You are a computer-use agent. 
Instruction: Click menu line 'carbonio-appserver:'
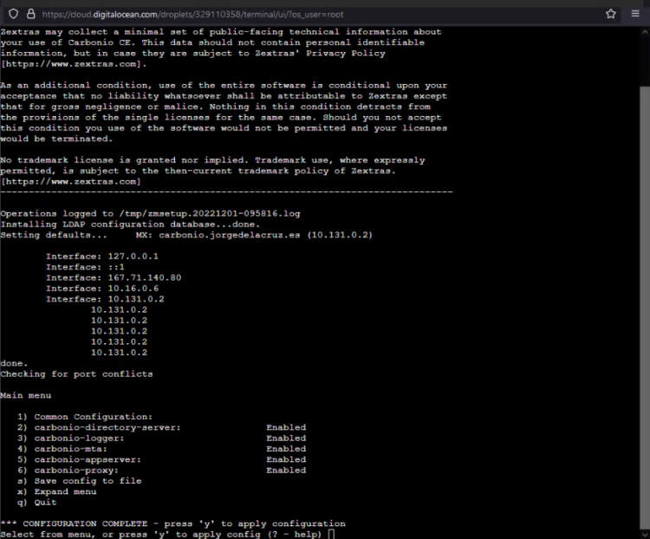pyautogui.click(x=88, y=459)
